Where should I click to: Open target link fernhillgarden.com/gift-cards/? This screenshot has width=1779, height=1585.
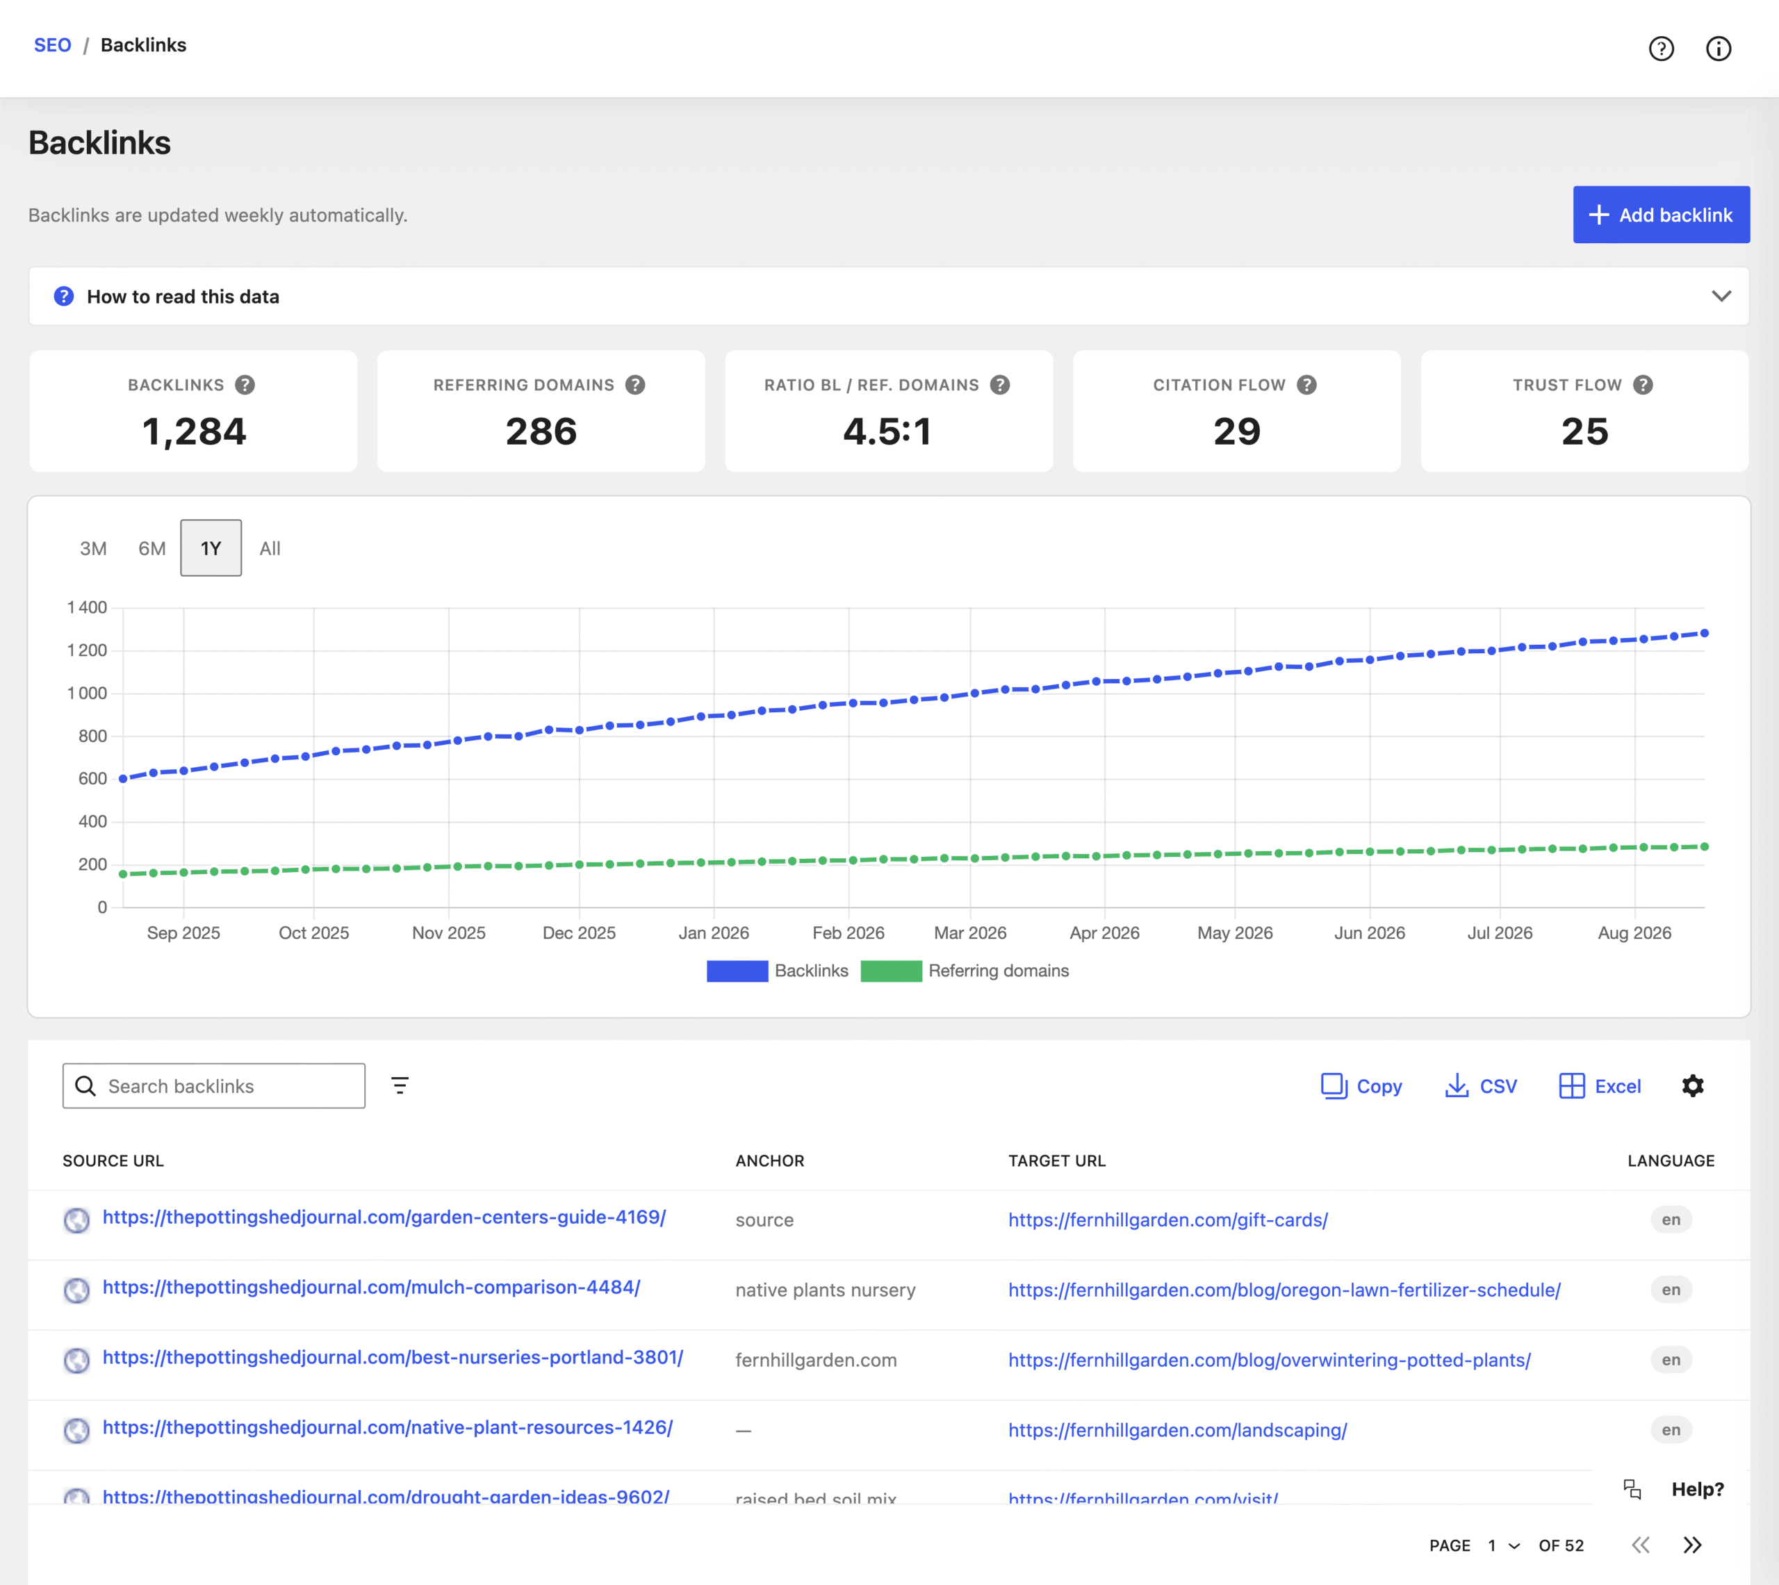point(1167,1220)
